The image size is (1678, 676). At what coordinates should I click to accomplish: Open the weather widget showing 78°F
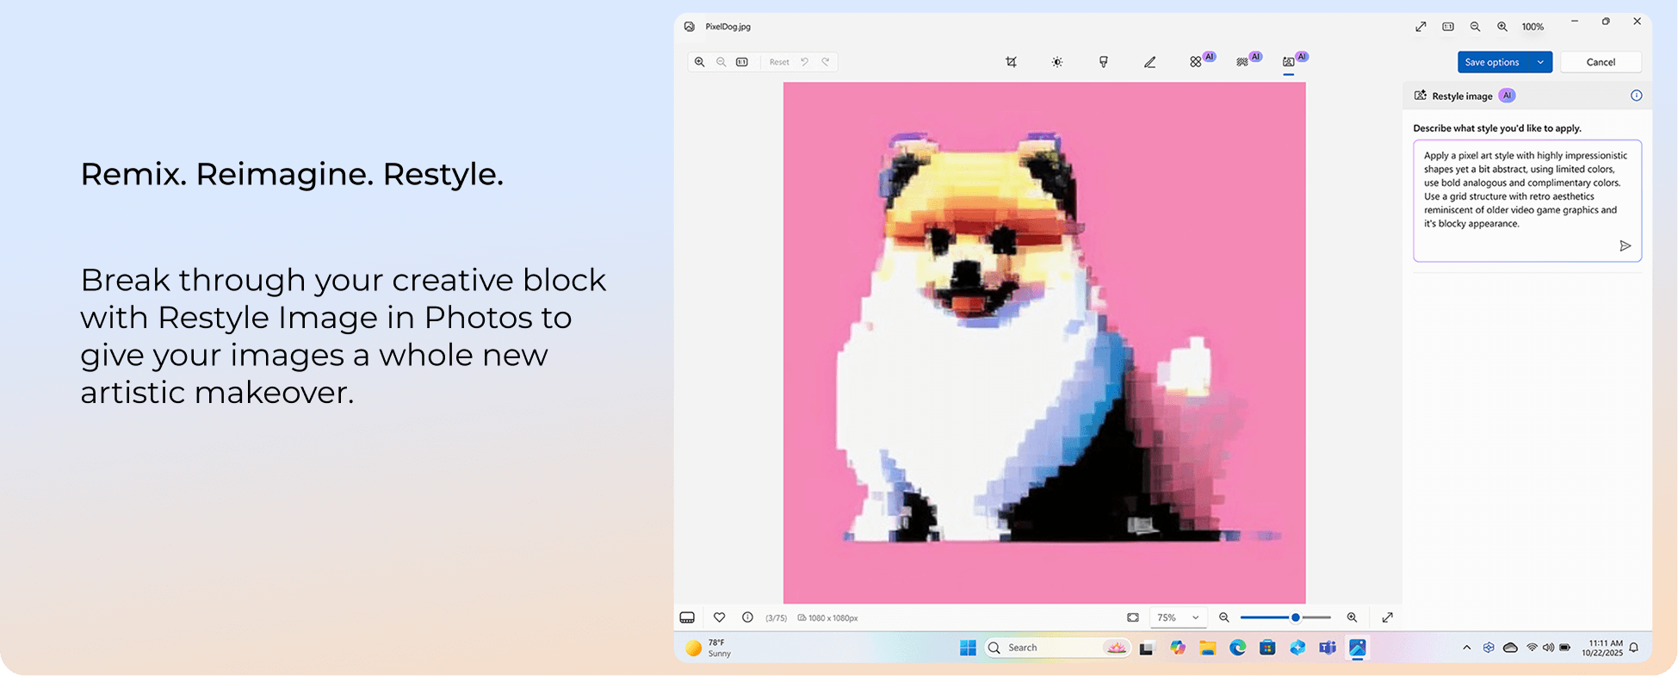click(x=709, y=648)
